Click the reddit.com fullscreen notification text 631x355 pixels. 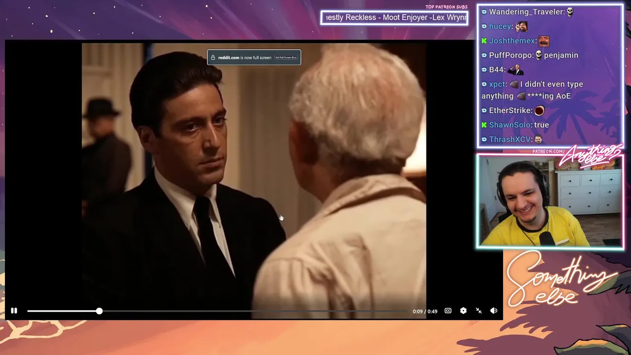(x=245, y=58)
